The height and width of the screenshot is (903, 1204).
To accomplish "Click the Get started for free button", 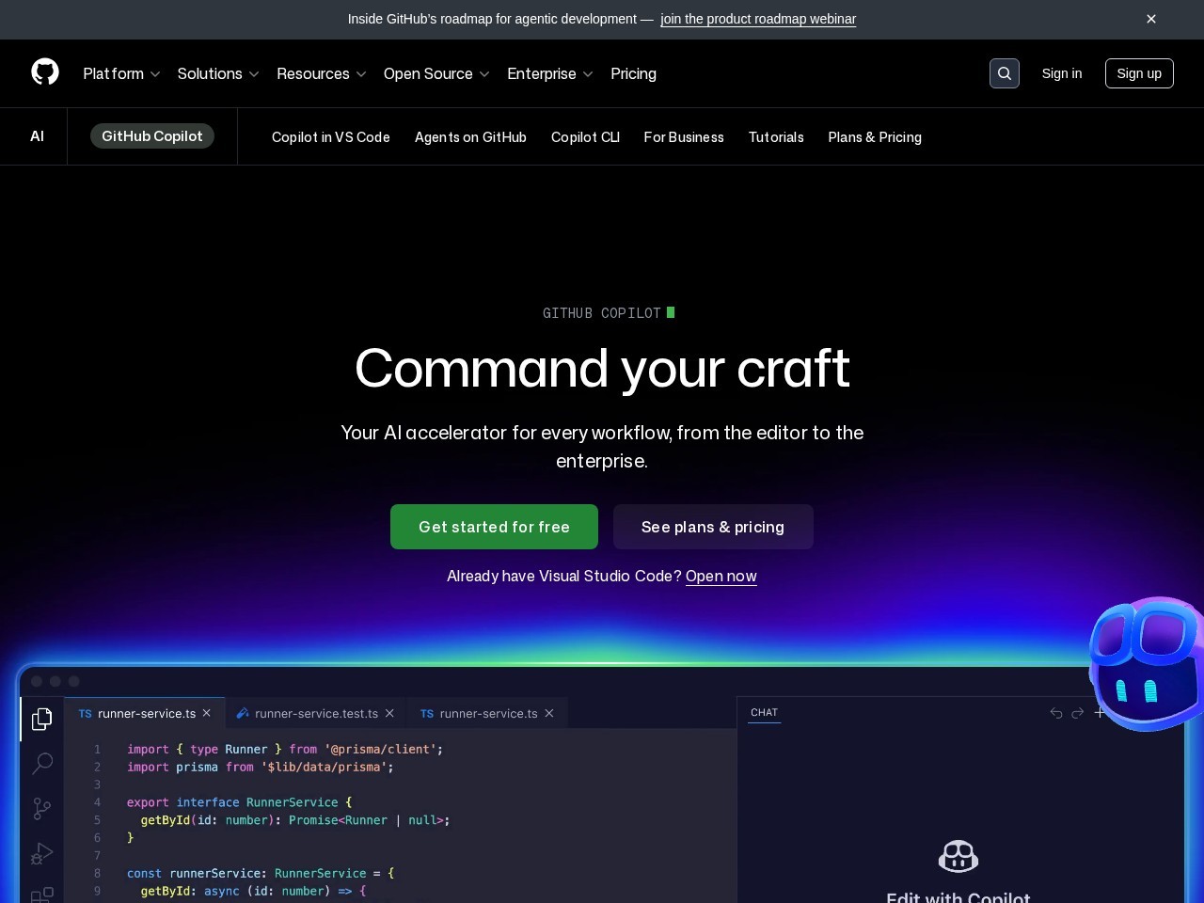I will click(494, 527).
